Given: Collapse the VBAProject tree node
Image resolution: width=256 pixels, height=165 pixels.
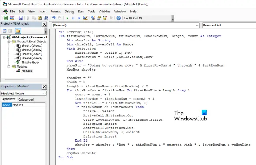Looking at the screenshot, I should click(x=4, y=37).
